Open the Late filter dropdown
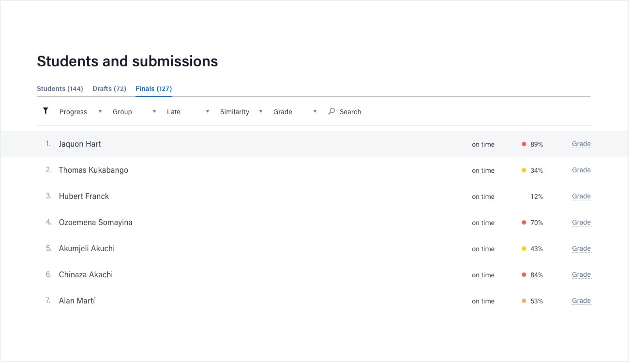 coord(188,112)
